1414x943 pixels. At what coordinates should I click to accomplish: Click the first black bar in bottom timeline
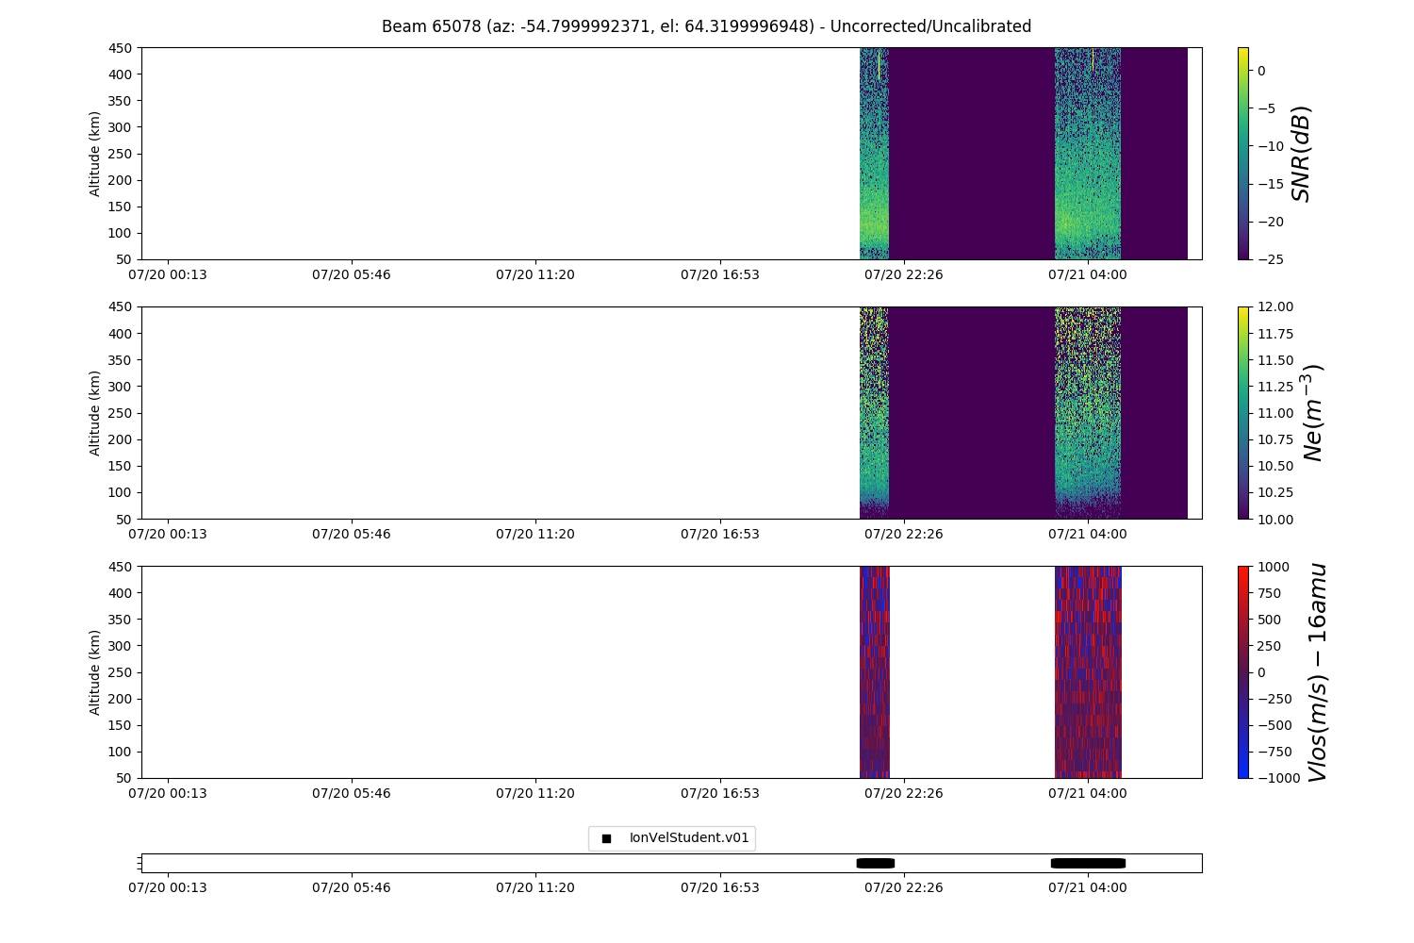pyautogui.click(x=875, y=863)
